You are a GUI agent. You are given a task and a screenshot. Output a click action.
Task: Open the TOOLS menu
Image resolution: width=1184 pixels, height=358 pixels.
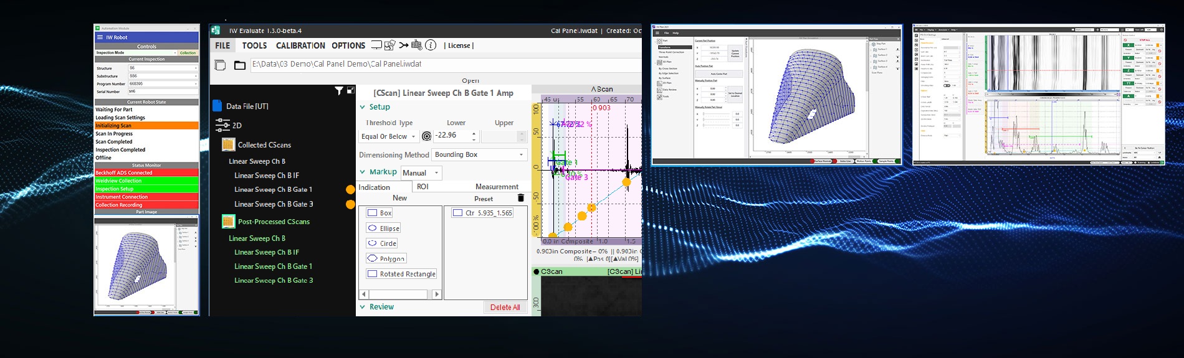254,45
